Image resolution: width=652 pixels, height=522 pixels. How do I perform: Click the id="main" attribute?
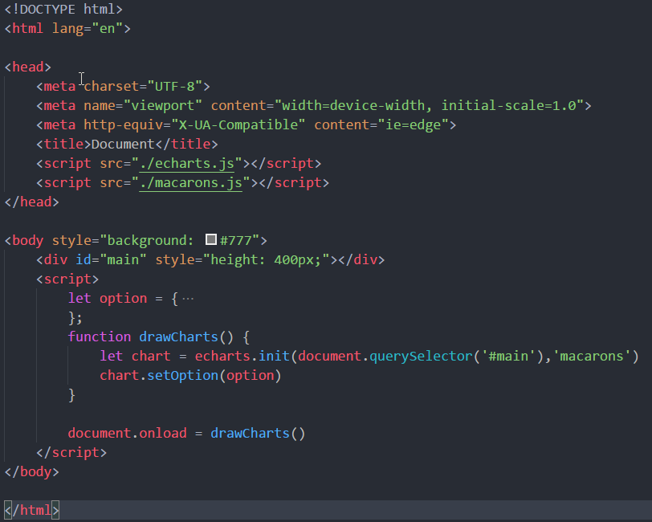(111, 260)
